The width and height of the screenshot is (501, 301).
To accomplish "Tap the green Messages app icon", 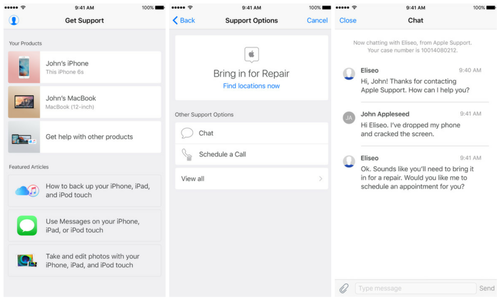I will (26, 225).
